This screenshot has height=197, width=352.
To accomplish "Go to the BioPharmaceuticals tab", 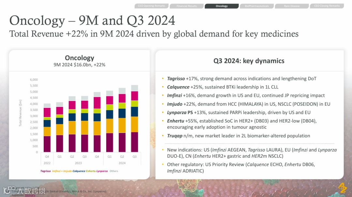I will 257,6.
